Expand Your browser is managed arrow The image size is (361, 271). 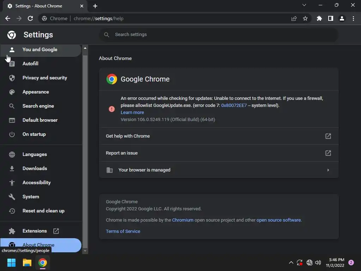328,170
